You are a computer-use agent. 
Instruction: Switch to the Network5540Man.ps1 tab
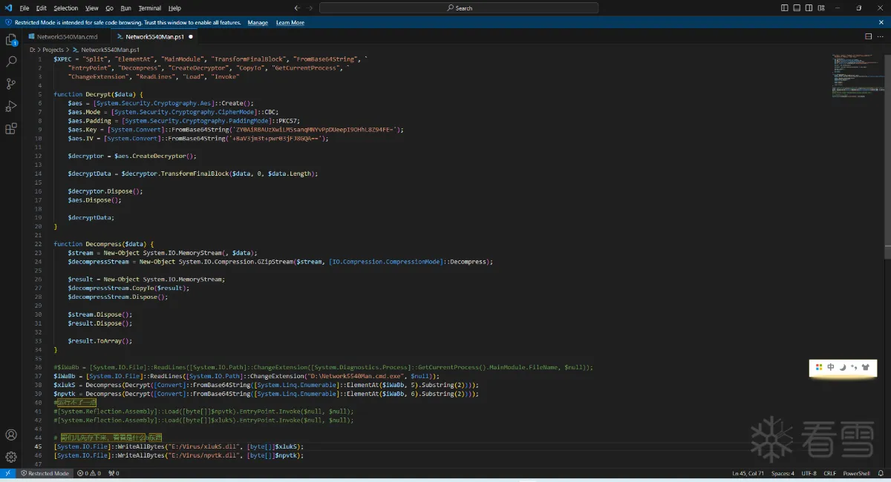[154, 36]
